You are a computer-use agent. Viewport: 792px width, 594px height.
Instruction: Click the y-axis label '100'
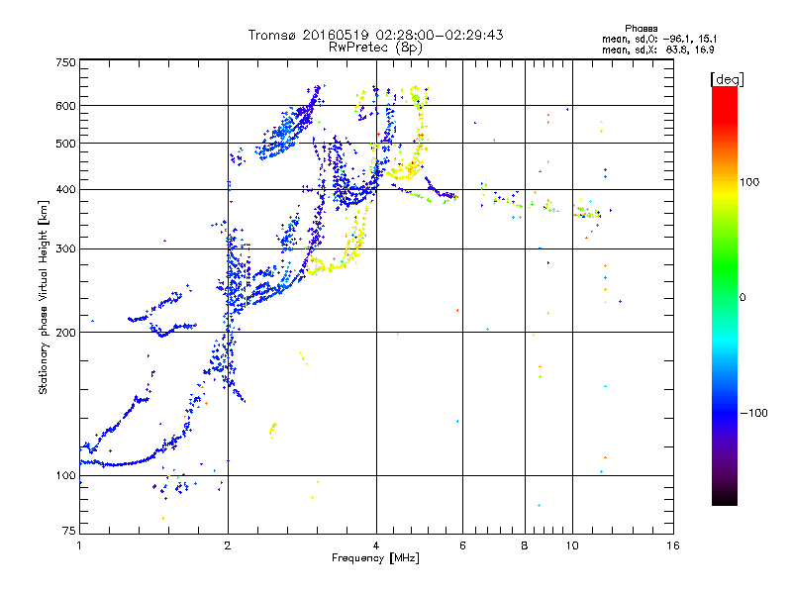65,475
